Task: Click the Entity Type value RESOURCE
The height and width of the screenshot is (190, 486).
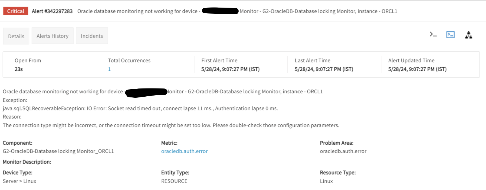Action: coord(174,181)
